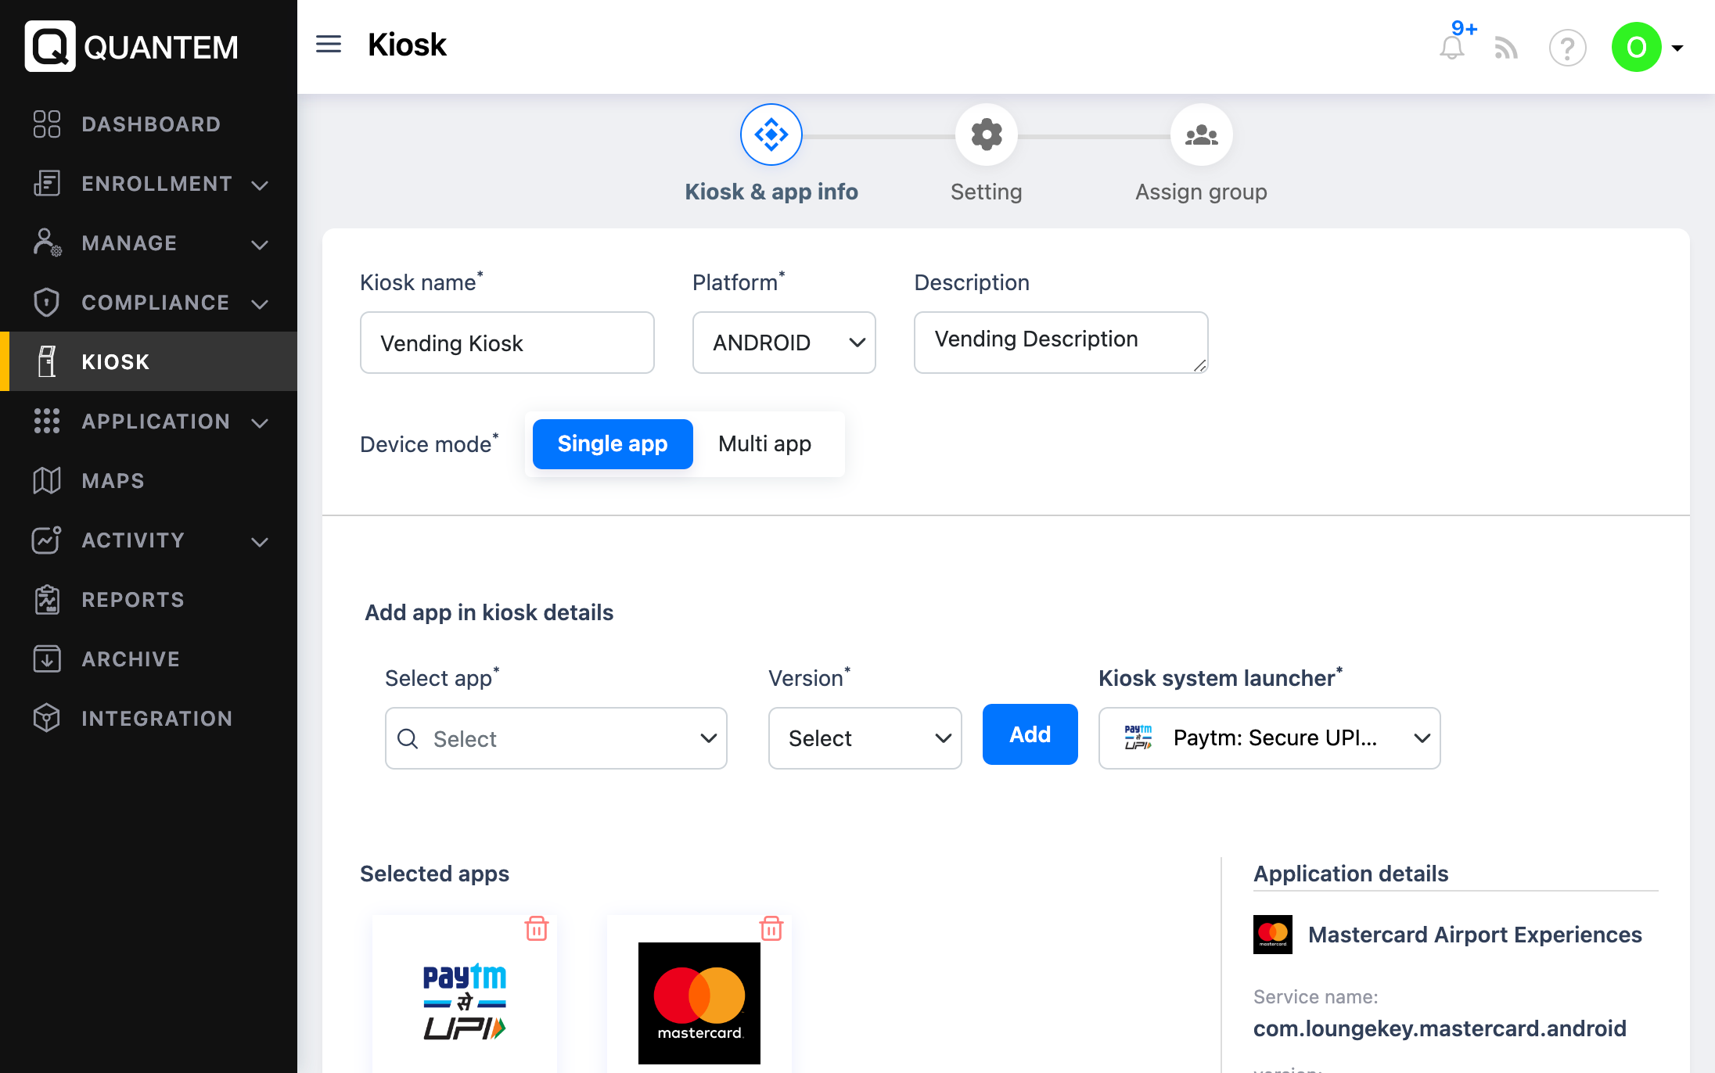Delete the Paytm app from selected apps
Screen dimensions: 1715x1073
(x=537, y=928)
